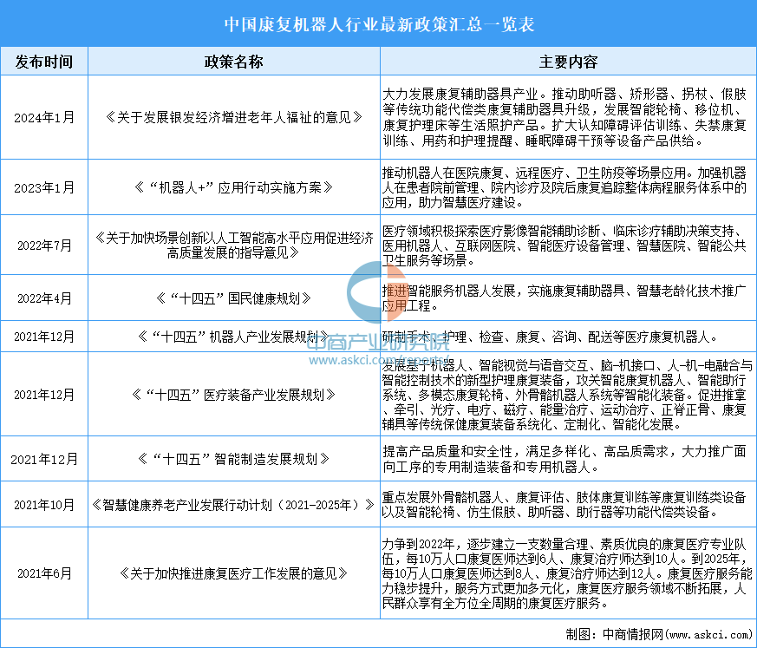Screen dimensions: 757x648
Task: Select policy 《"十四五"国民健康规划》
Action: click(x=233, y=298)
